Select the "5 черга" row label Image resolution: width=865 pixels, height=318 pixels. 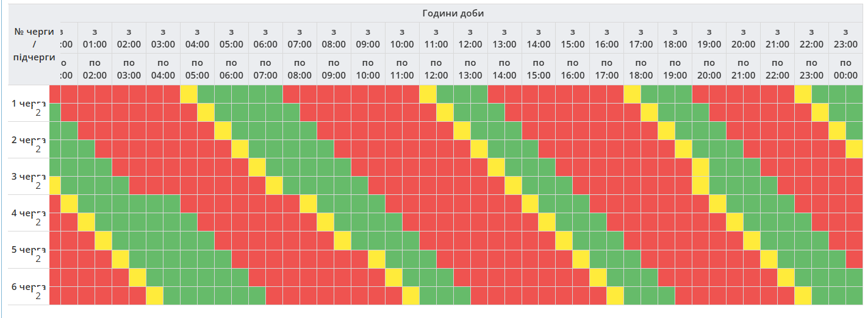click(28, 249)
